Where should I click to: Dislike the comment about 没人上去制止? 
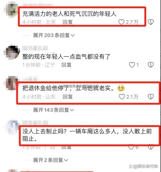pos(151,147)
